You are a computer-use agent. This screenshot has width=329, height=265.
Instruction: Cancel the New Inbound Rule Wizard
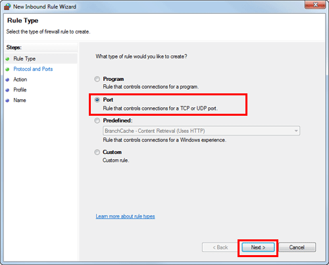(x=297, y=247)
